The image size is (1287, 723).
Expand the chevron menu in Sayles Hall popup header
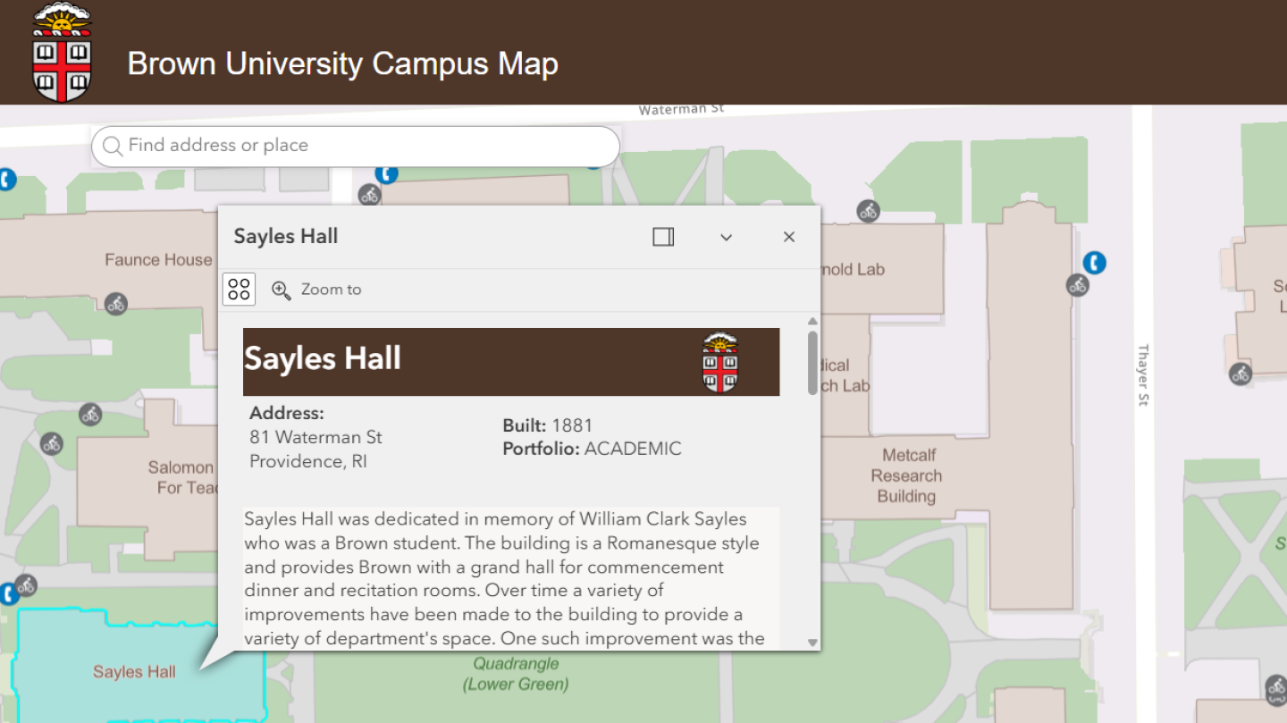click(726, 236)
